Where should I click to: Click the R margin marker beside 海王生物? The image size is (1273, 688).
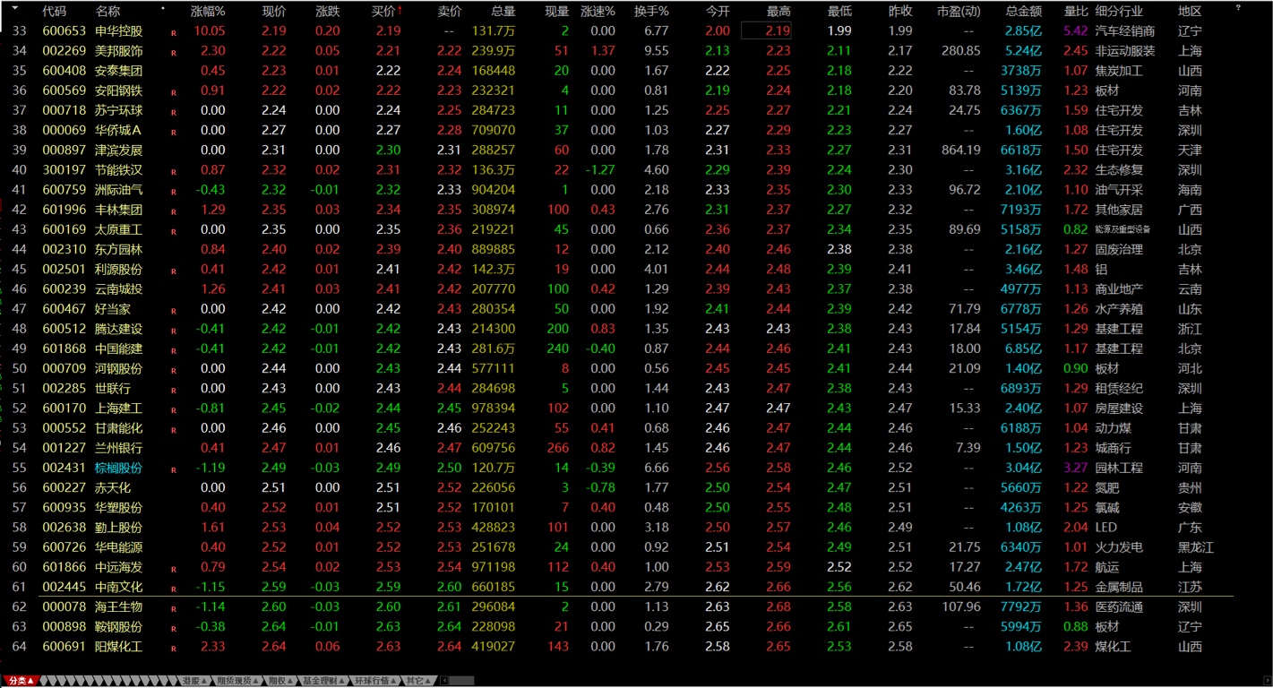174,607
